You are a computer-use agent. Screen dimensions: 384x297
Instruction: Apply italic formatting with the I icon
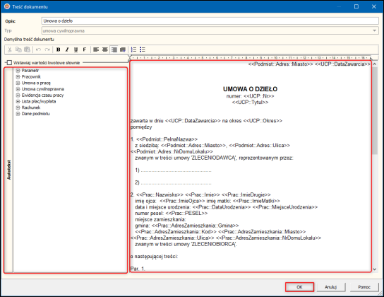(67, 49)
